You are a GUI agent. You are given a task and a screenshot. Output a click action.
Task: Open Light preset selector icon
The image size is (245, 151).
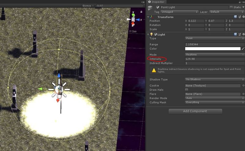click(x=240, y=34)
